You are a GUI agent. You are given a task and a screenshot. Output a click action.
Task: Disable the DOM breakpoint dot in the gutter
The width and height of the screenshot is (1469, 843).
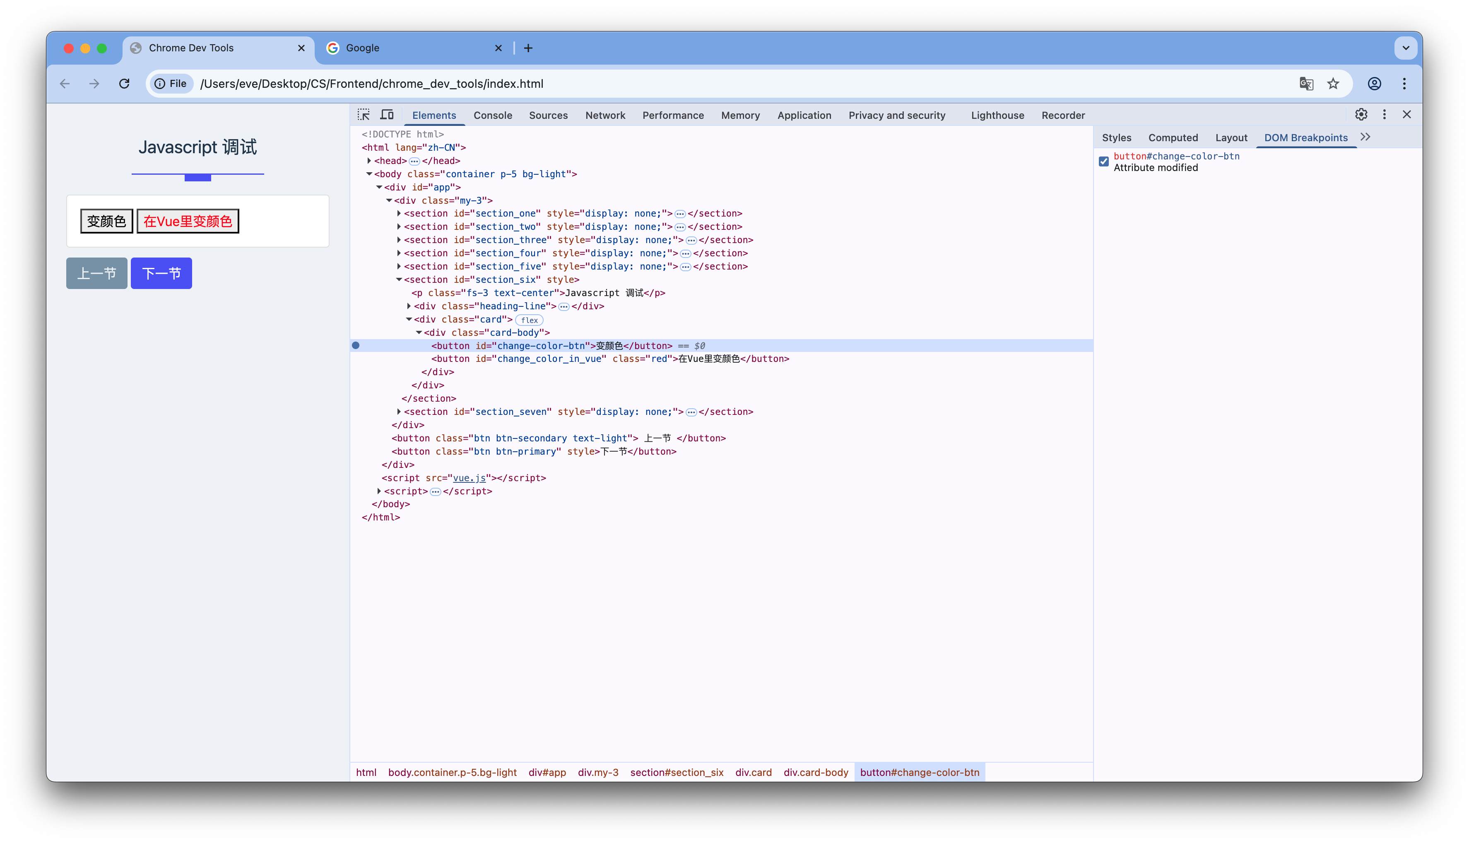[x=355, y=345]
